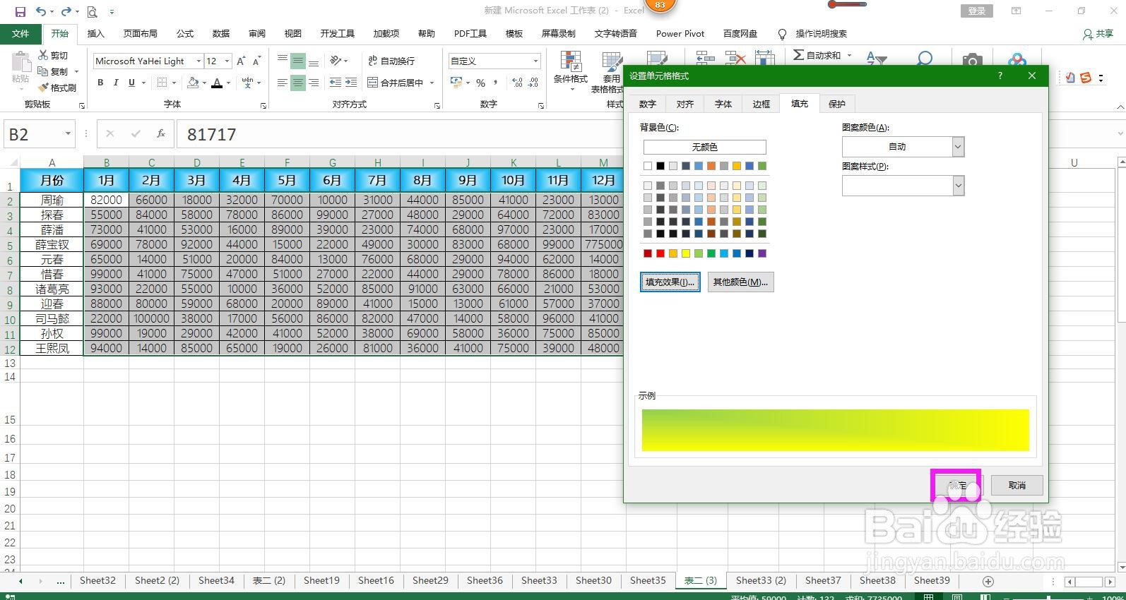Expand the Font group dialog launcher
The width and height of the screenshot is (1126, 600).
coord(263,105)
